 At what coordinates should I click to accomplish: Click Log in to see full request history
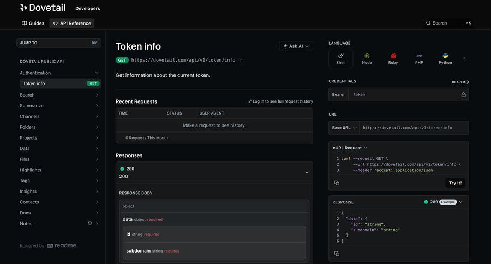[x=280, y=101]
